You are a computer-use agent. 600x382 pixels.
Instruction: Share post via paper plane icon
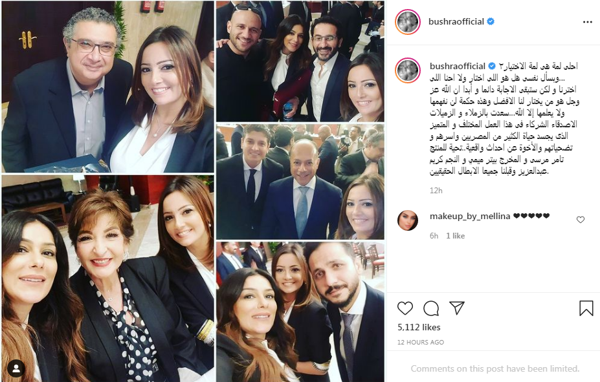[x=457, y=308]
